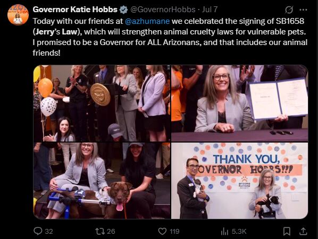Open the @GovernorHobbs handle
The width and height of the screenshot is (318, 239).
pos(163,10)
